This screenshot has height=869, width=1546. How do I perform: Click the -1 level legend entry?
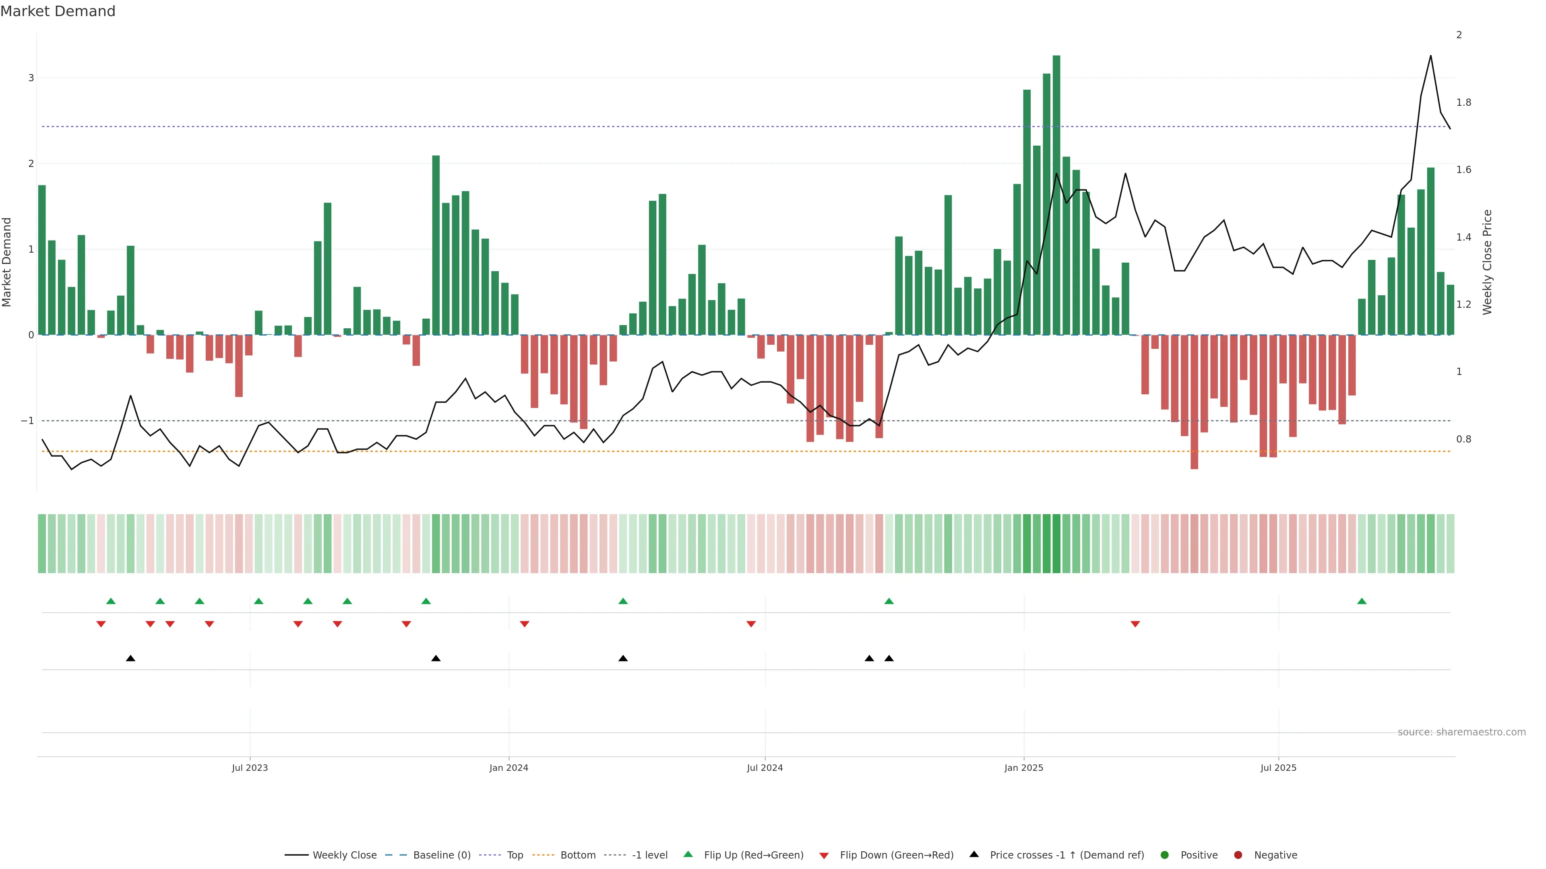(x=649, y=855)
